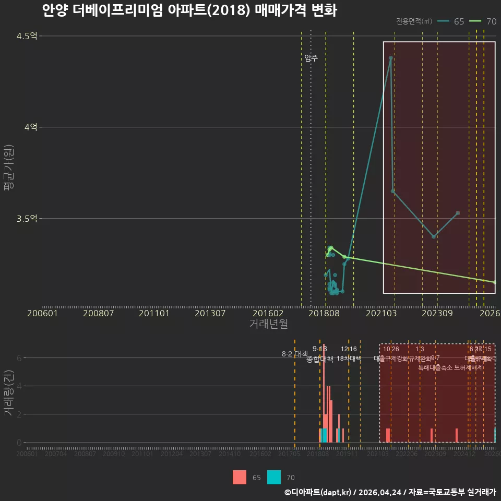Click the '18차대책' annotation label
This screenshot has width=501, height=501.
coord(349,359)
